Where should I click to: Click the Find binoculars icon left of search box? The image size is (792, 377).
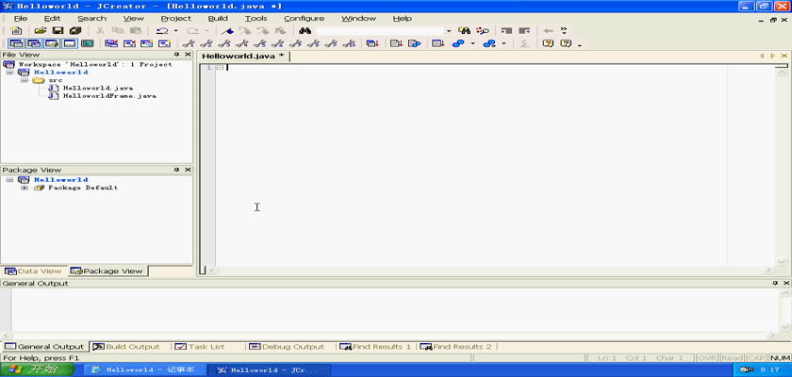tap(305, 31)
